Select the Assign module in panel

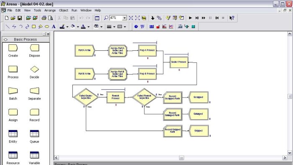13,115
